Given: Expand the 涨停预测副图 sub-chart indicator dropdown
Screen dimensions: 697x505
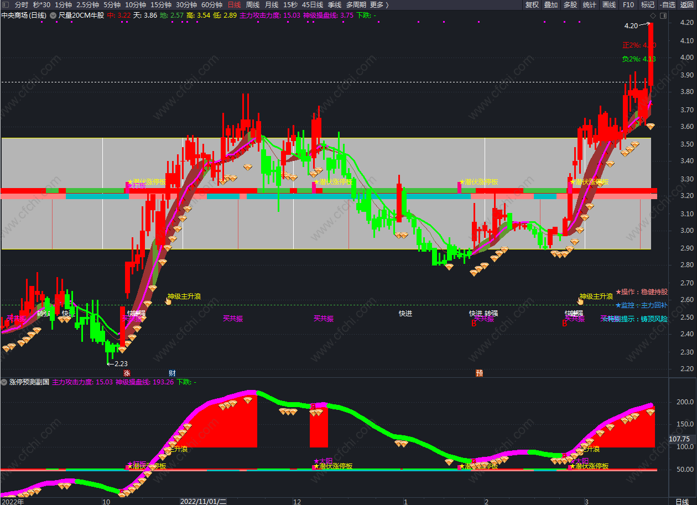Looking at the screenshot, I should 4,382.
